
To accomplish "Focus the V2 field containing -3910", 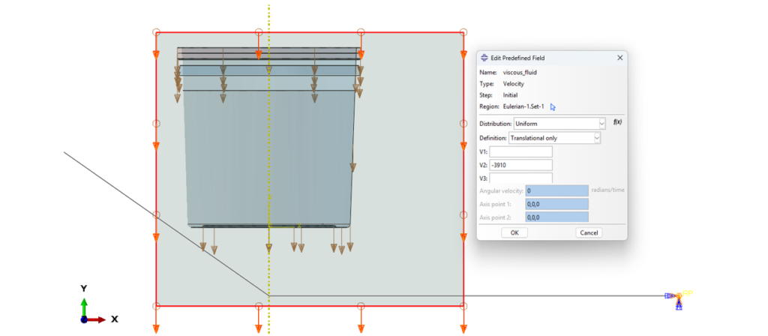I will click(520, 165).
